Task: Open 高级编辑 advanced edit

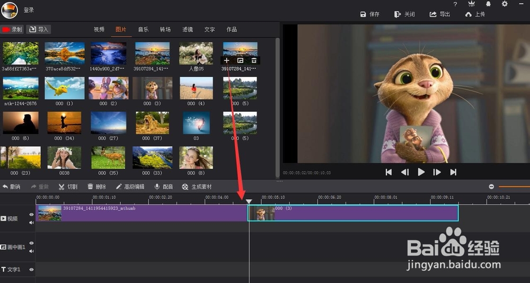Action: (130, 187)
